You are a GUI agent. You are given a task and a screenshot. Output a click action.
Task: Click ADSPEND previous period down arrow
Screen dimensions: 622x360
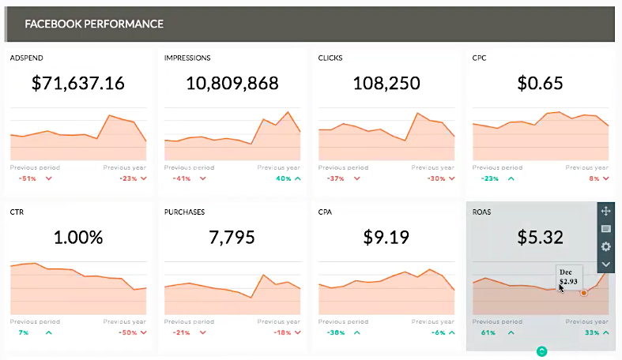pyautogui.click(x=49, y=178)
